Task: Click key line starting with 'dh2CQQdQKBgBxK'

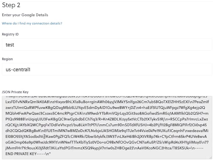Action: tap(107, 131)
